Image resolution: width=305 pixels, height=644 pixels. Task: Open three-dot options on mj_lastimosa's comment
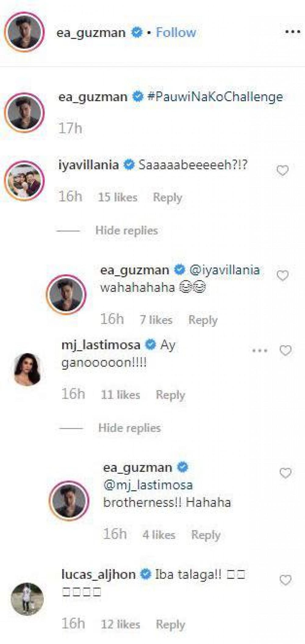point(260,351)
